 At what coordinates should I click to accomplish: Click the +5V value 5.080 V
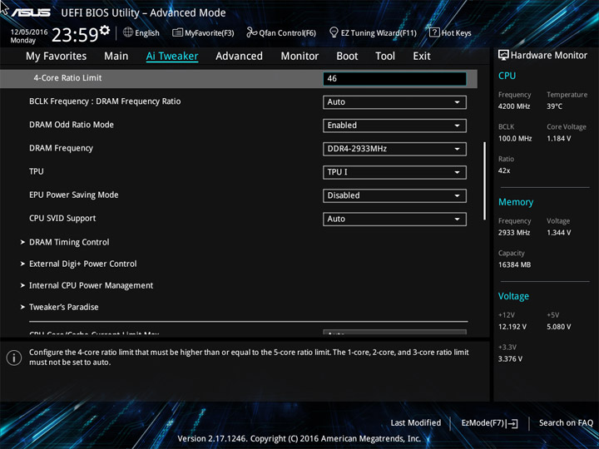[x=559, y=327]
